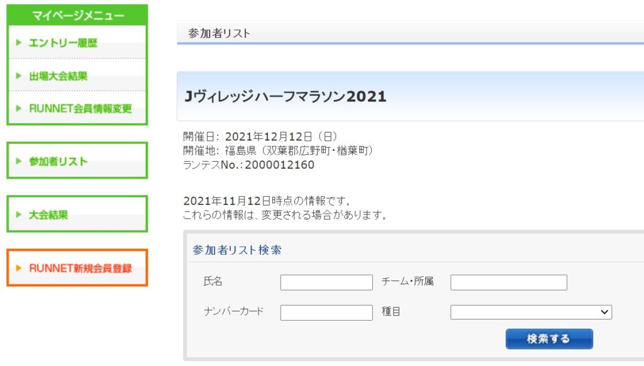644x366 pixels.
Task: Click the Jヴィレッジハーフマラソン2021 event title
Action: click(x=286, y=97)
